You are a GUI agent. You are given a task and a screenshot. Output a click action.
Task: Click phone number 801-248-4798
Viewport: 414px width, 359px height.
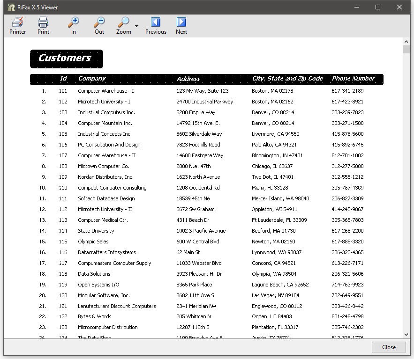click(x=347, y=316)
